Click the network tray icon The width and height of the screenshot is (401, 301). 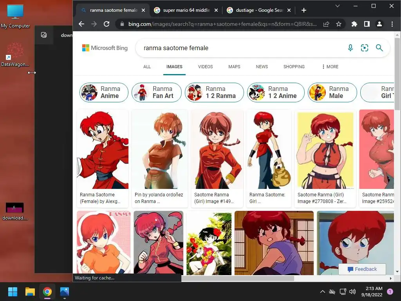tap(343, 292)
